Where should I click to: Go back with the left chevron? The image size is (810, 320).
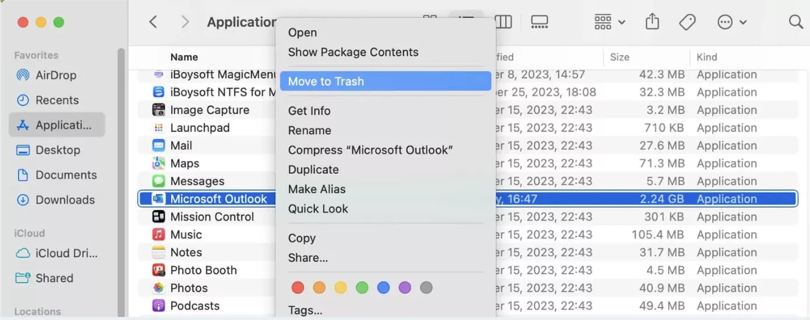coord(153,22)
